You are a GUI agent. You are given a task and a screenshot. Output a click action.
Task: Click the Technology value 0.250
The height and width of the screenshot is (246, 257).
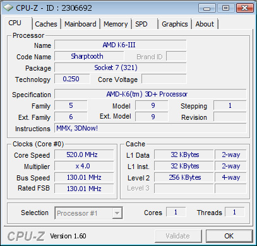72,79
